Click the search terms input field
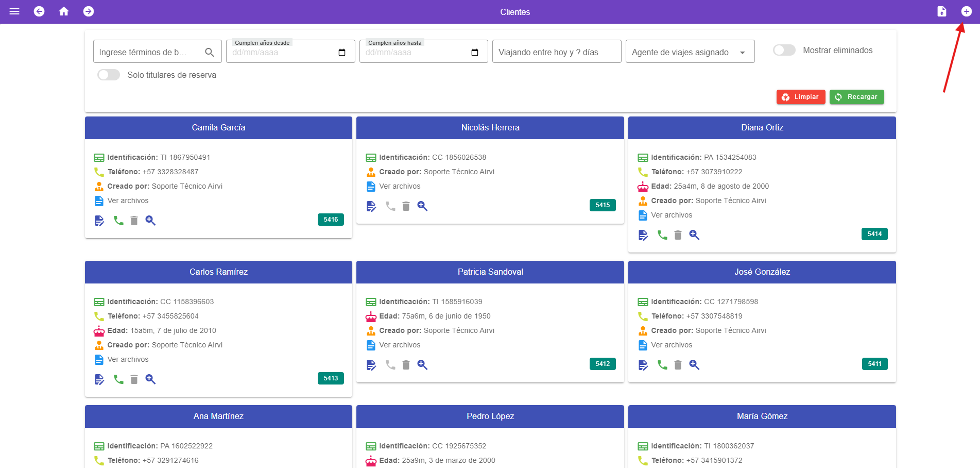The height and width of the screenshot is (468, 980). (x=149, y=52)
